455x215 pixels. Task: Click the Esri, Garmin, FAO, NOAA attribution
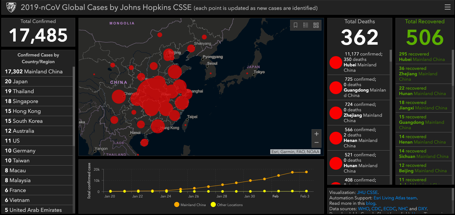click(x=295, y=152)
